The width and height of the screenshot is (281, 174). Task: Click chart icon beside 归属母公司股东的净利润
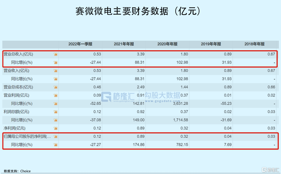pos(55,137)
